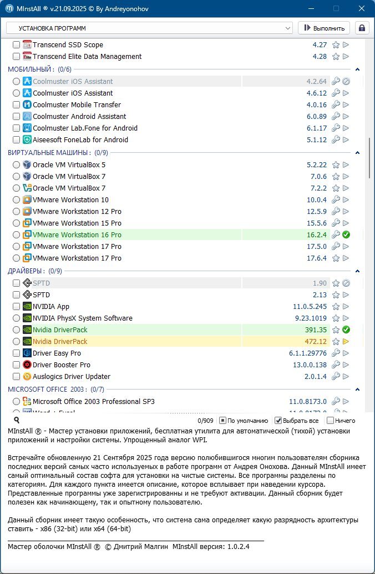Click blocked icon on SPTD 1.90 row

click(x=346, y=283)
